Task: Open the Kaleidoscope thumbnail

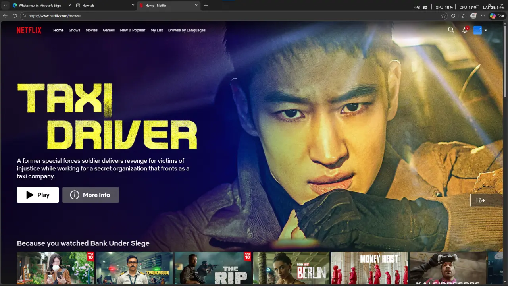Action: click(x=448, y=268)
